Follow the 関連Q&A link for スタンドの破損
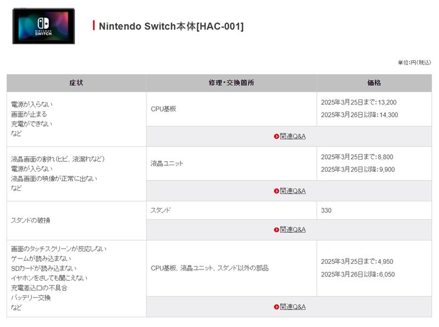 [x=292, y=229]
